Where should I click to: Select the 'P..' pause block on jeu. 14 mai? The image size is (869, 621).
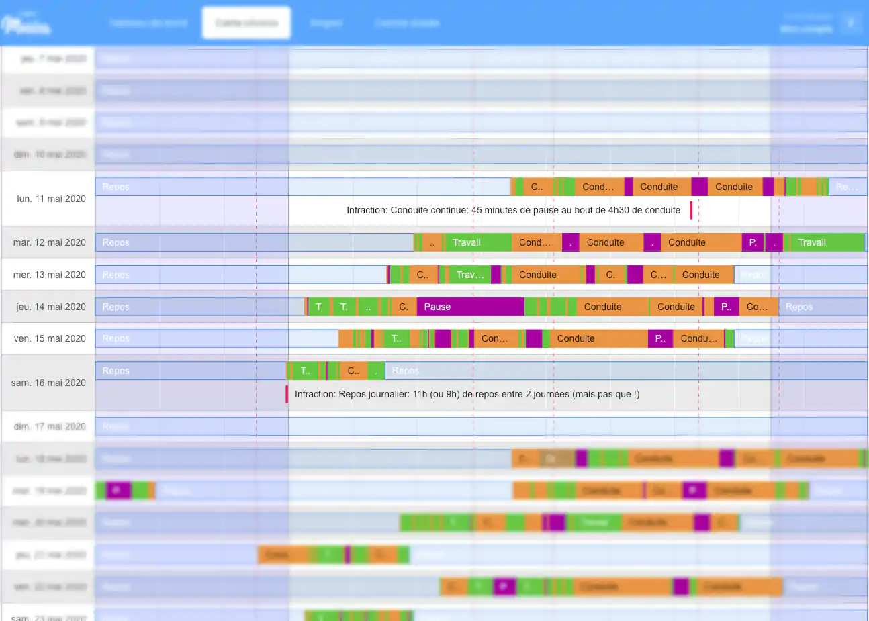click(726, 307)
